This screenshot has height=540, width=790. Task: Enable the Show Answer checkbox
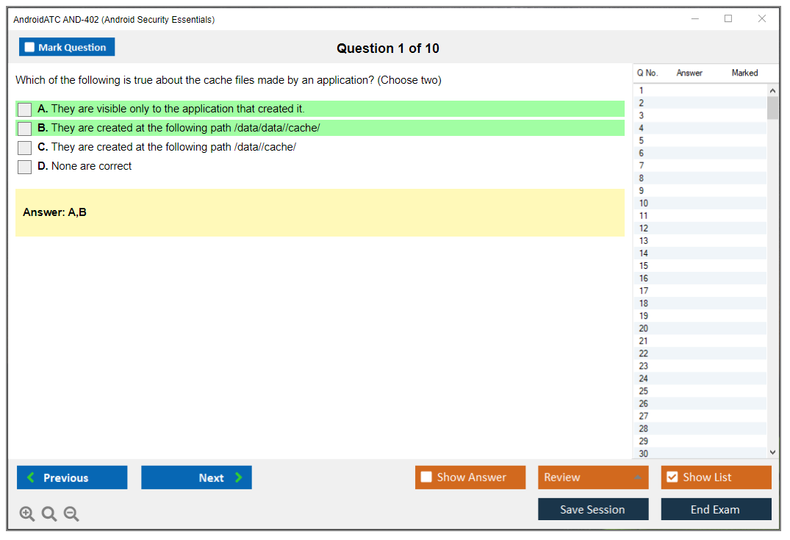point(426,478)
